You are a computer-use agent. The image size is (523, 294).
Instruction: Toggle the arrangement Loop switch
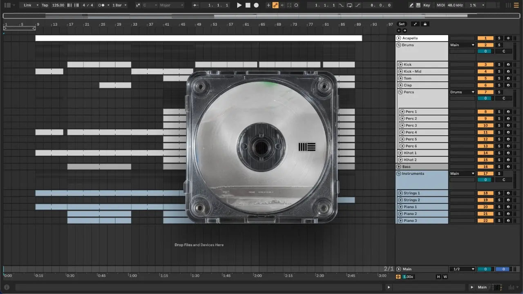coord(350,5)
